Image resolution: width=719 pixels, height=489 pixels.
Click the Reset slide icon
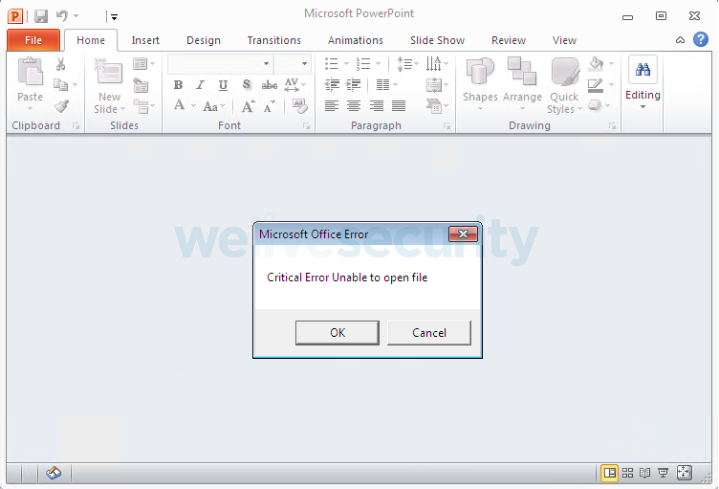click(x=141, y=85)
